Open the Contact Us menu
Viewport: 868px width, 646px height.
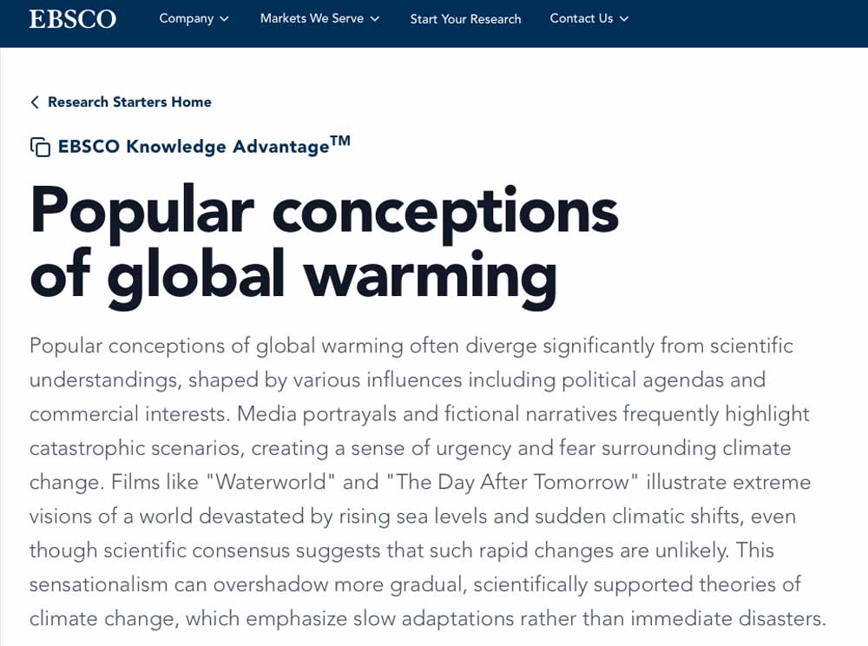[581, 19]
